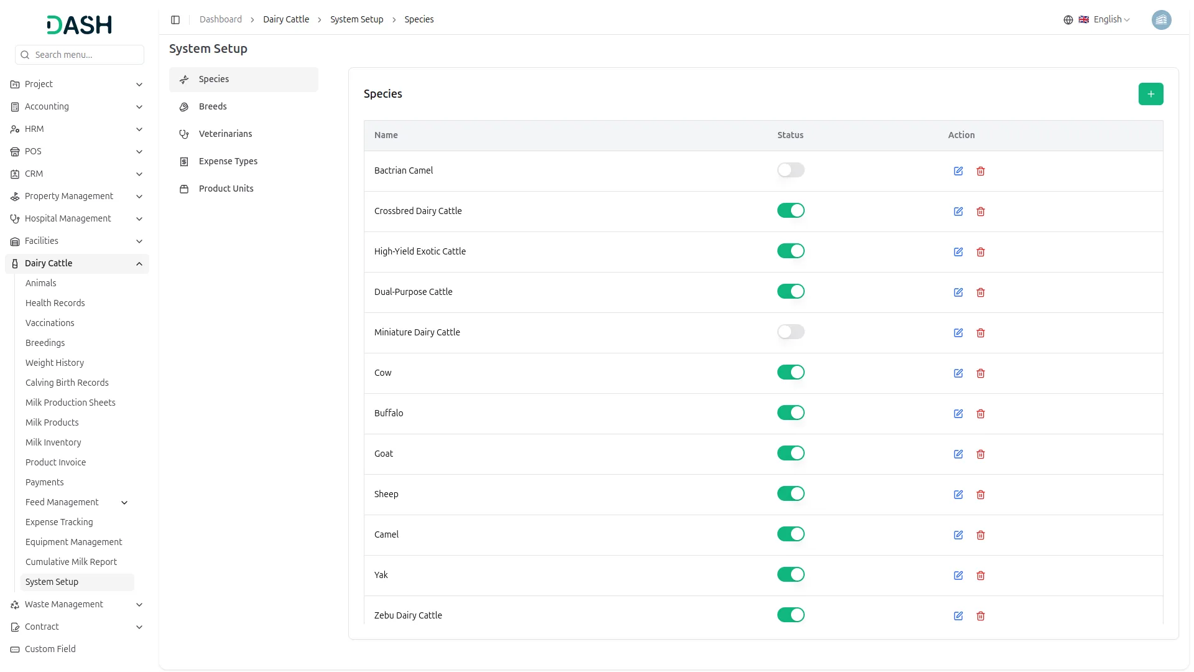Edit the Bactrian Camel species
This screenshot has width=1194, height=672.
pyautogui.click(x=958, y=171)
